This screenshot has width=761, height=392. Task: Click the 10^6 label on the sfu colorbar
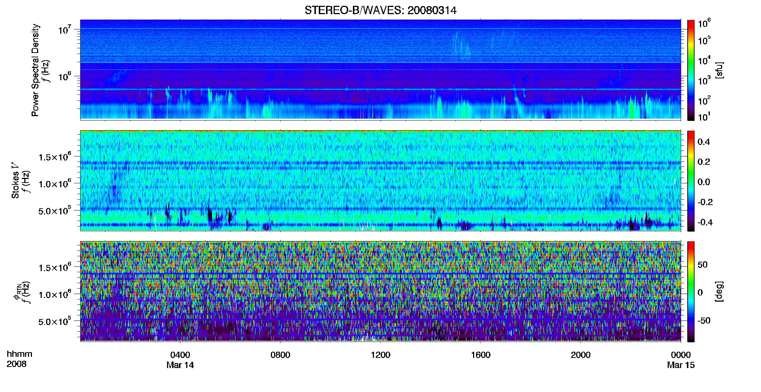pyautogui.click(x=704, y=24)
